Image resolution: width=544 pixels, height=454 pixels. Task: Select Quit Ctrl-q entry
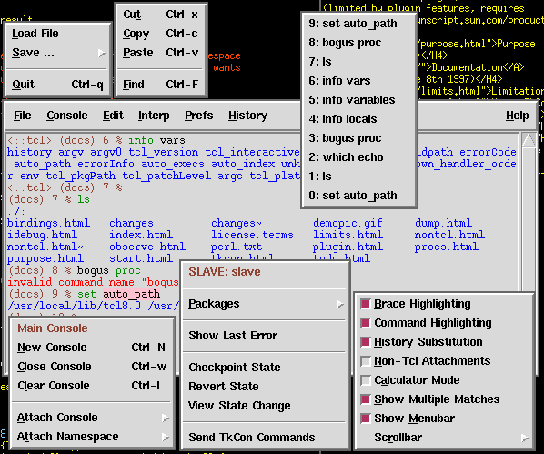58,85
